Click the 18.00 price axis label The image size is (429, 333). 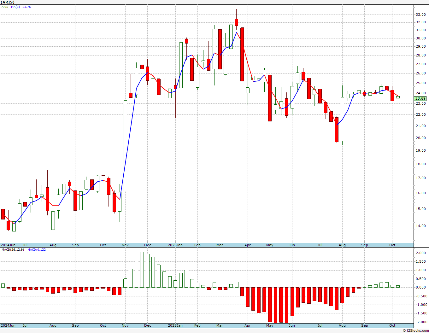[x=420, y=164]
